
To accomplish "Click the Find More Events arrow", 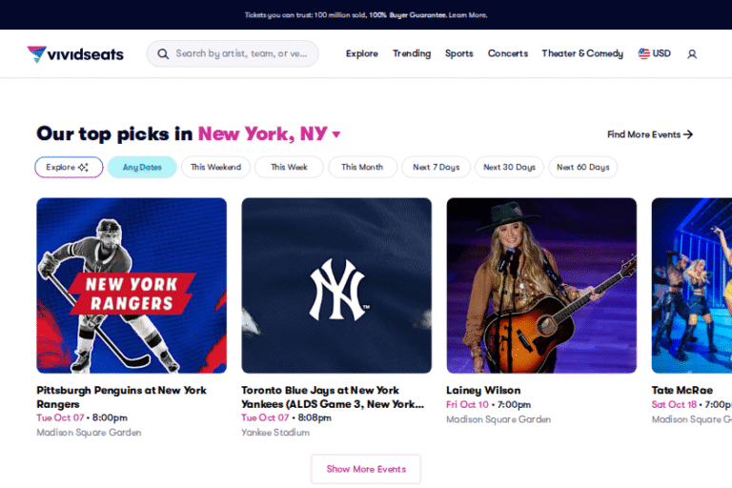I will pos(688,134).
